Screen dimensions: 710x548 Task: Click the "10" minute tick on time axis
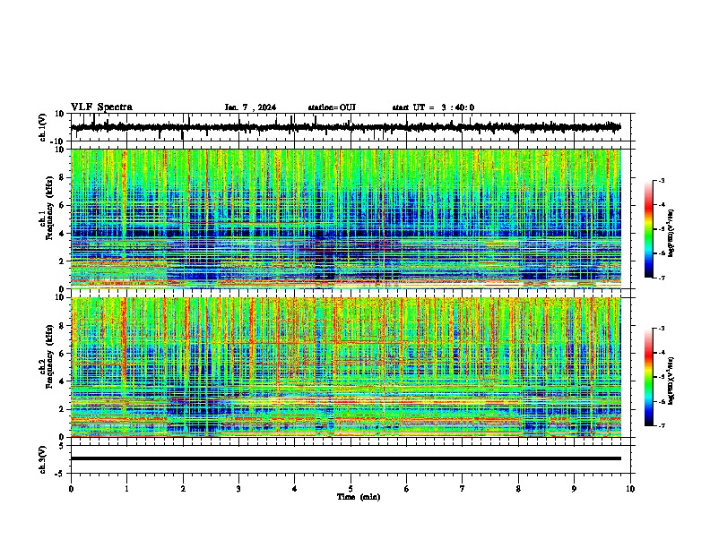630,489
